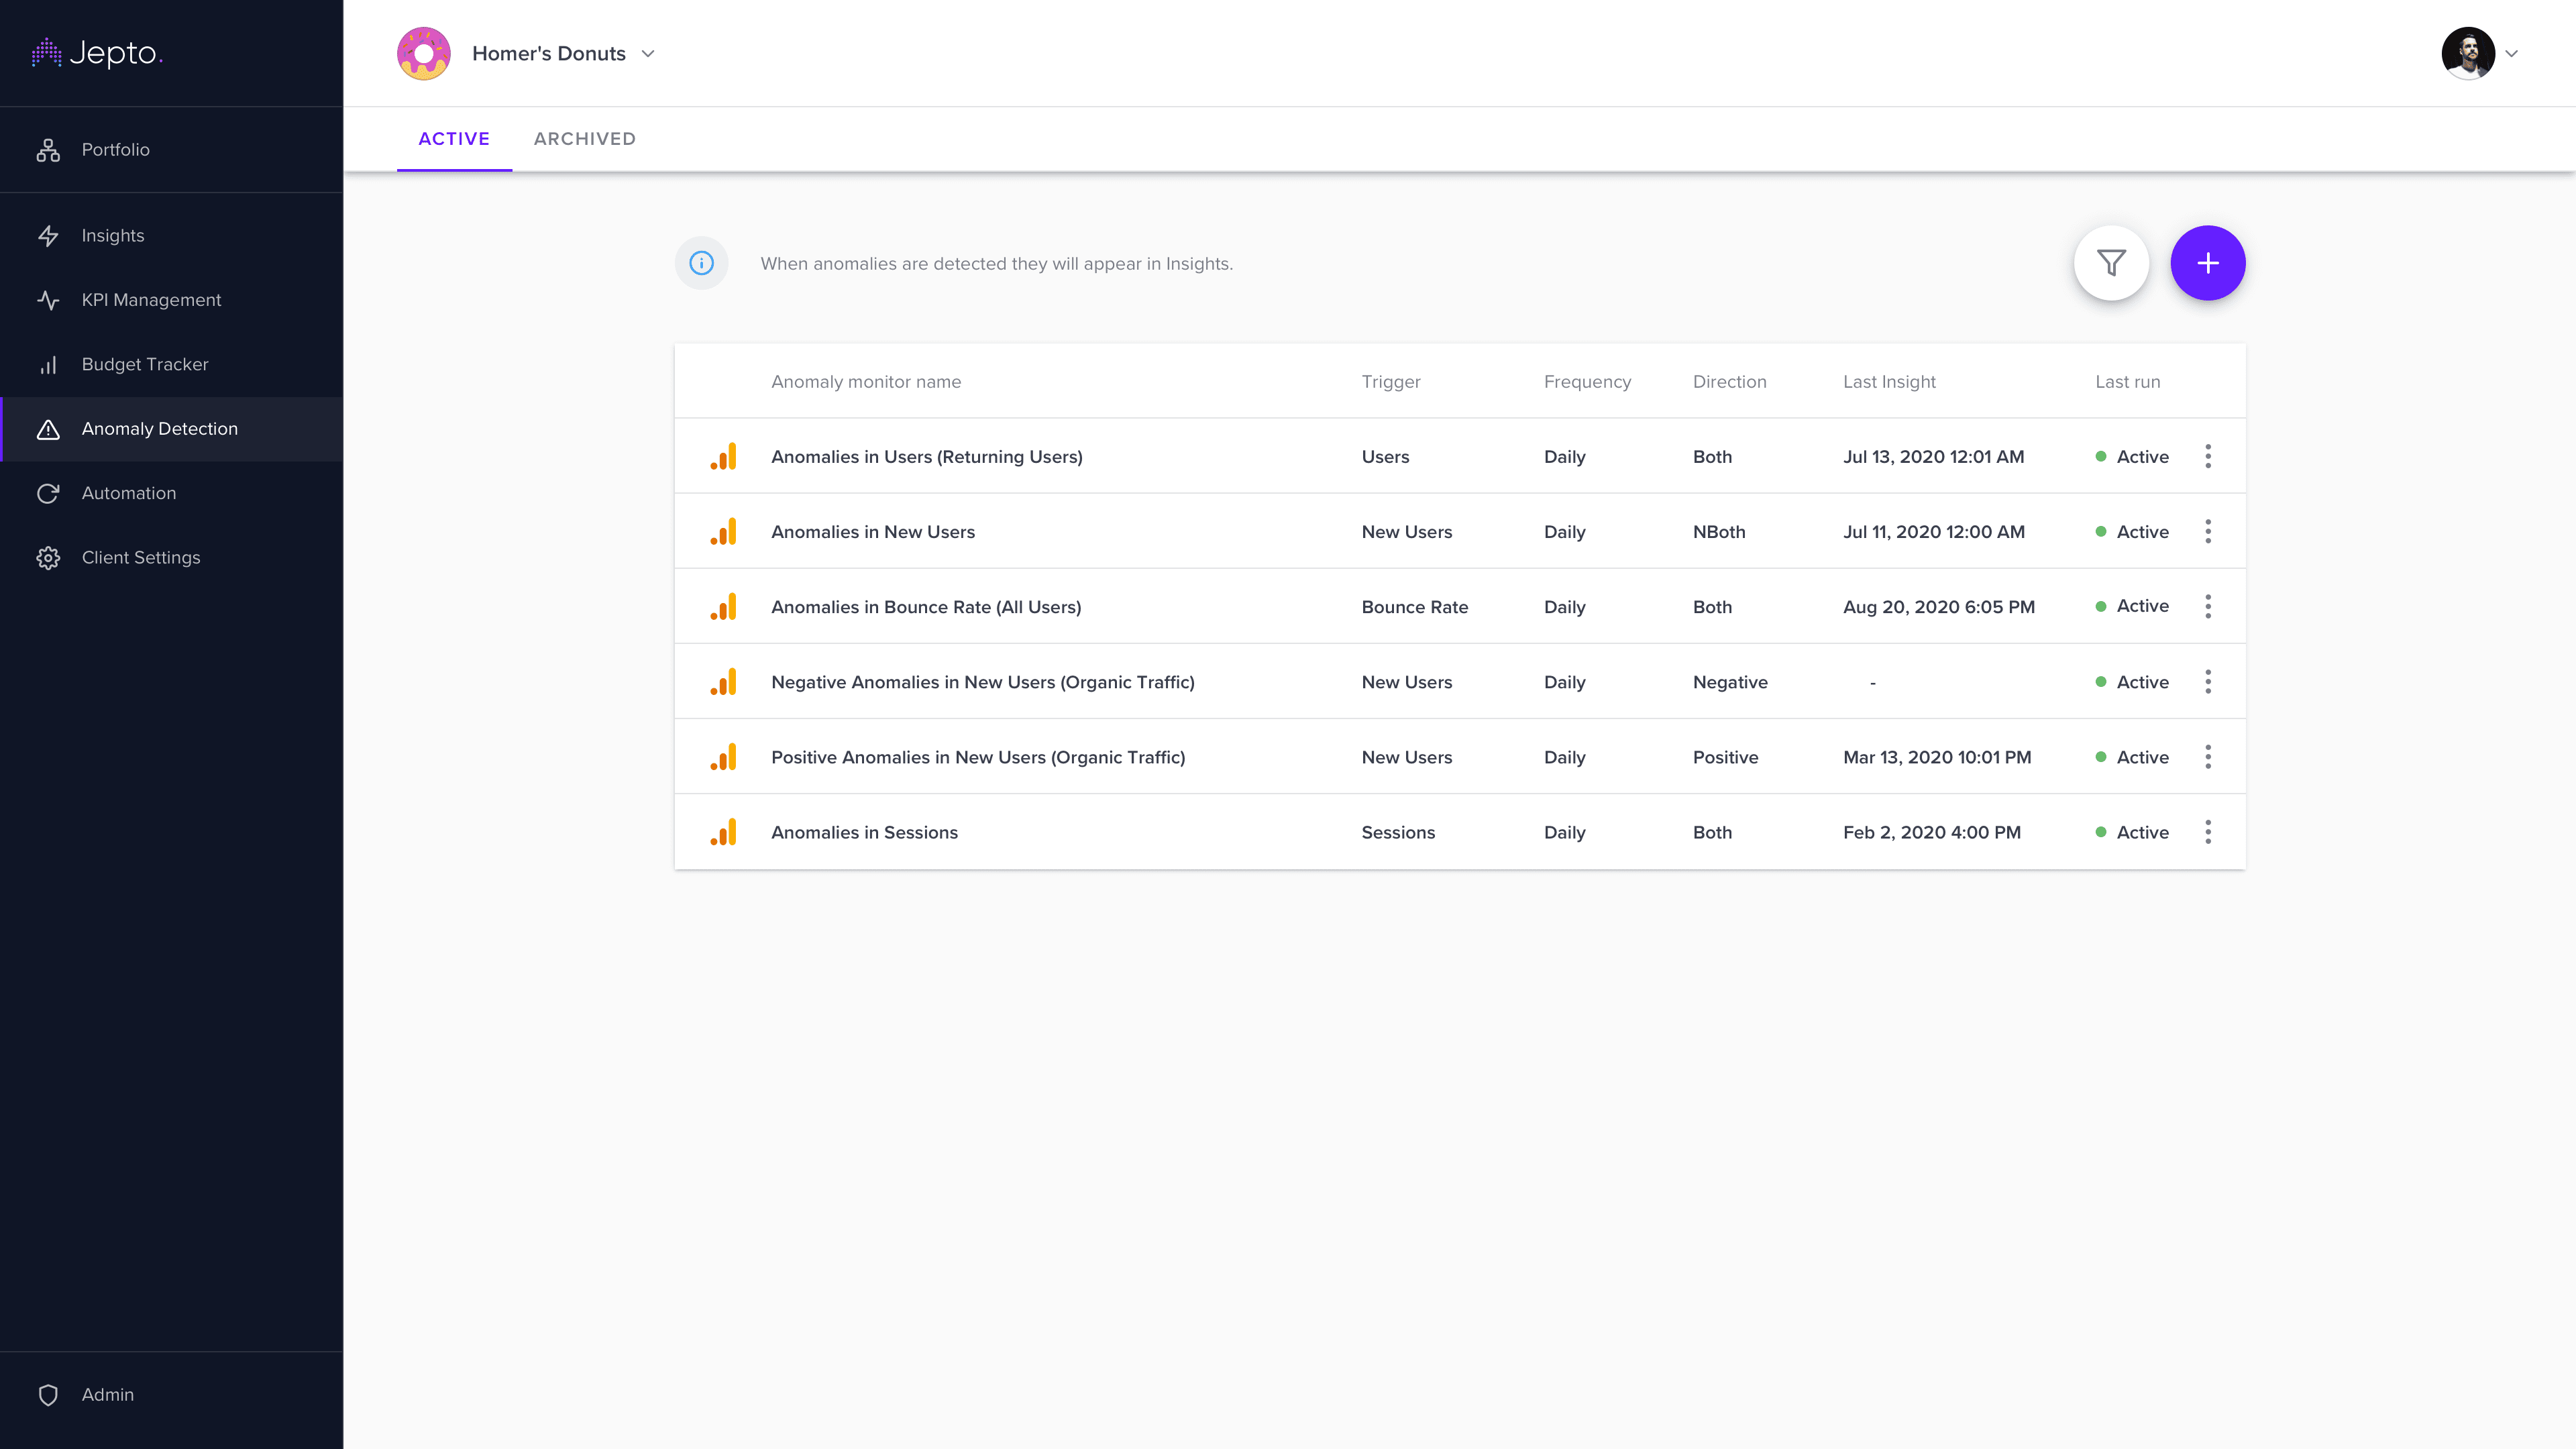Go to Insights in the sidebar
Viewport: 2576px width, 1449px height.
[171, 236]
